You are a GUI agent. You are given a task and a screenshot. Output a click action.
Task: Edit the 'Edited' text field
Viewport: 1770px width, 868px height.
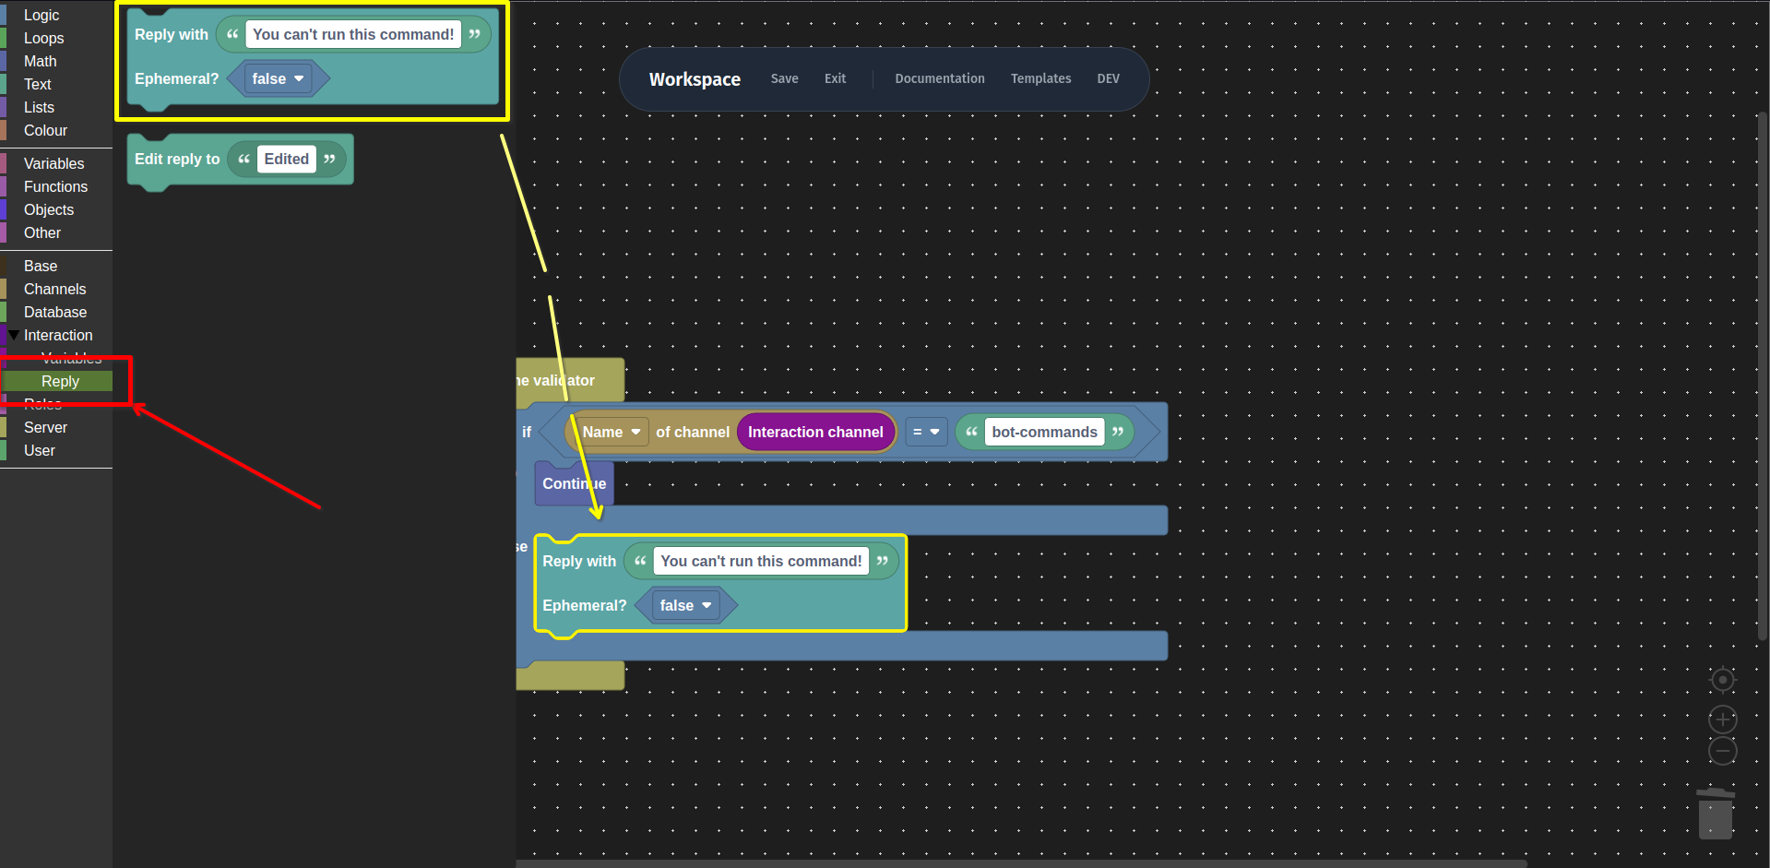[286, 159]
